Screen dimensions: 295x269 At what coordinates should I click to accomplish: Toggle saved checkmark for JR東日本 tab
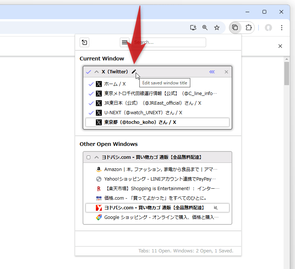(x=91, y=103)
